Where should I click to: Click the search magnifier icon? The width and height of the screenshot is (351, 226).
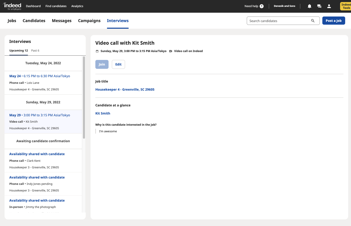tap(313, 21)
